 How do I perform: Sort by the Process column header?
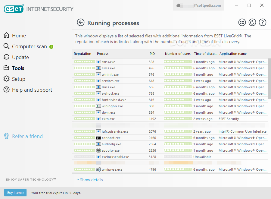(103, 54)
